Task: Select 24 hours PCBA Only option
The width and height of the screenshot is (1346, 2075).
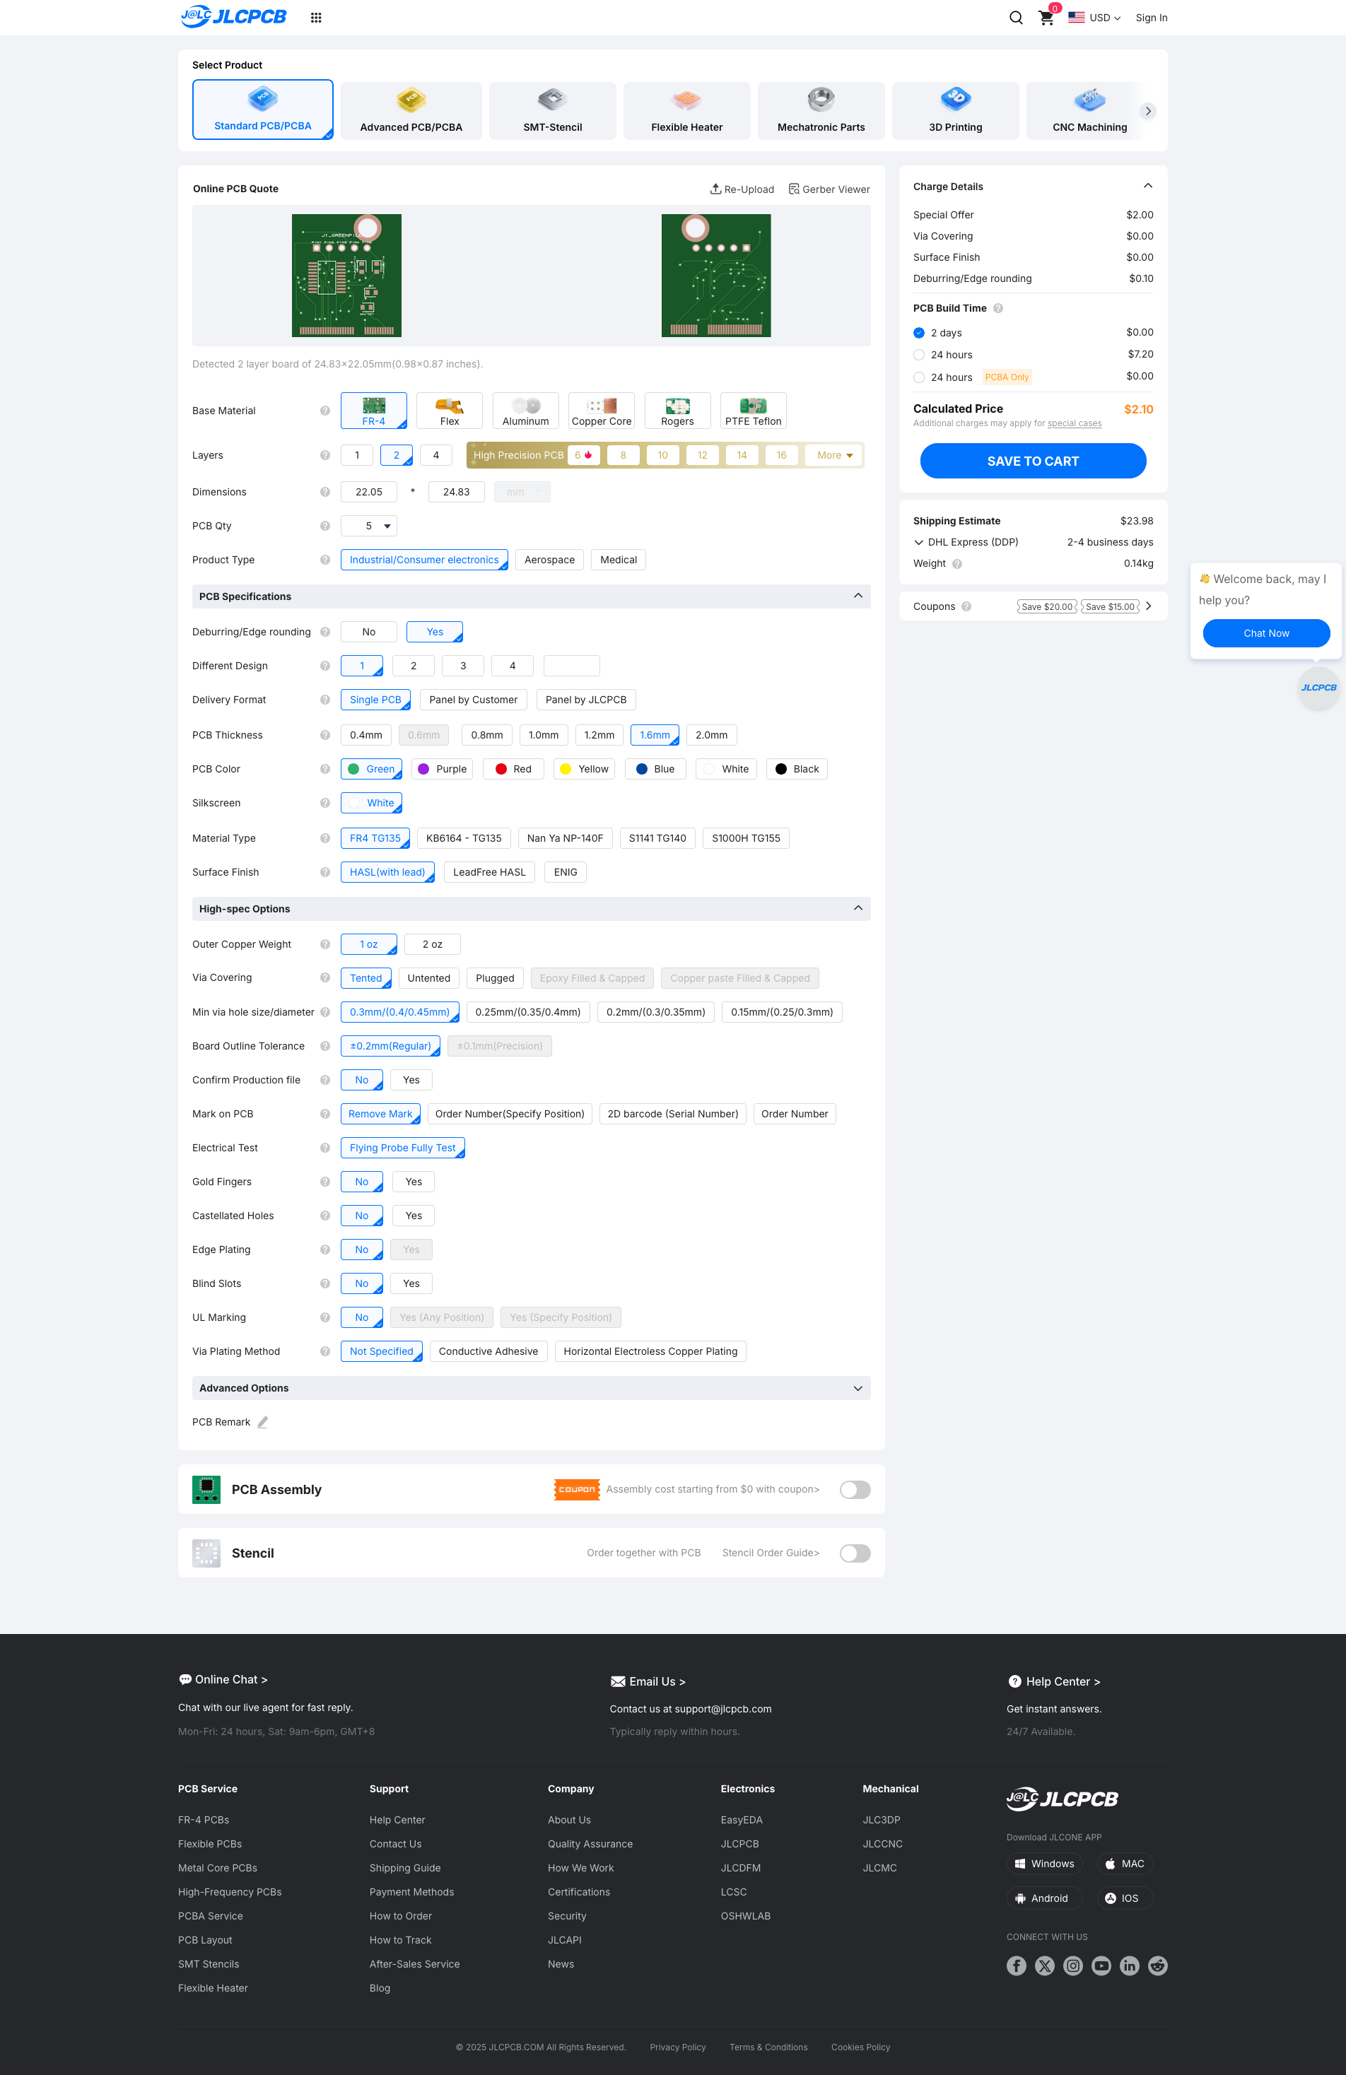Action: click(918, 377)
